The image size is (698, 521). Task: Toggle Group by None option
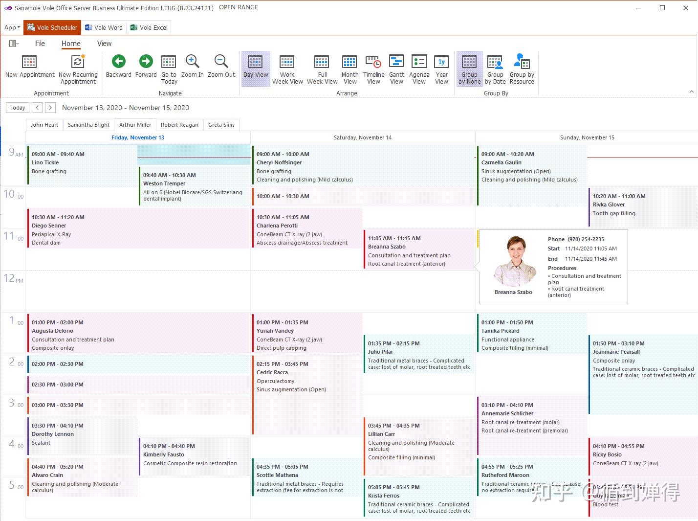pos(469,69)
